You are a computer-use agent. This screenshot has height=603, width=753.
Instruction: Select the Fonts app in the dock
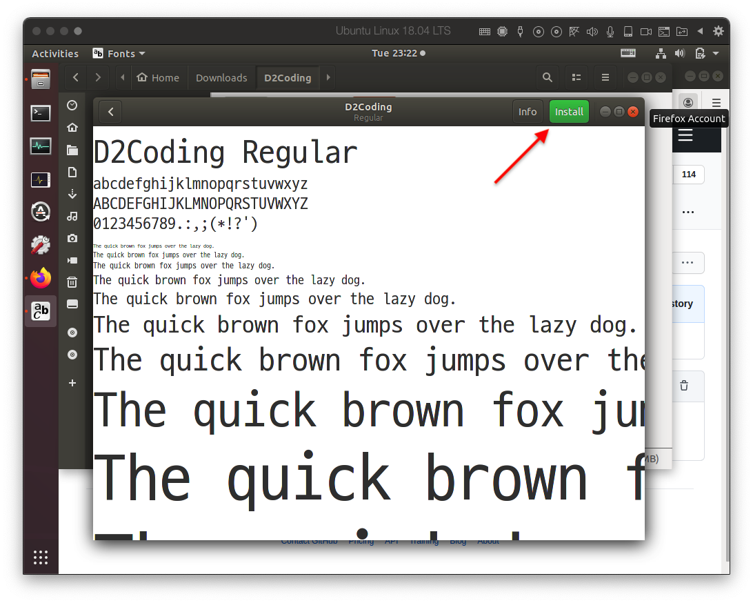[41, 311]
